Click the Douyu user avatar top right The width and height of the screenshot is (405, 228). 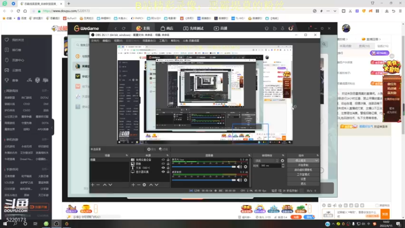pos(346,28)
